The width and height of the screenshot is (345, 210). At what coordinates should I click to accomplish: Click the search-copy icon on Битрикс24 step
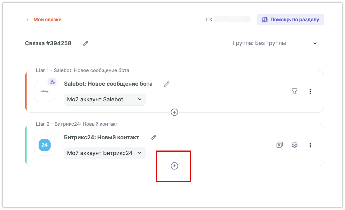279,145
